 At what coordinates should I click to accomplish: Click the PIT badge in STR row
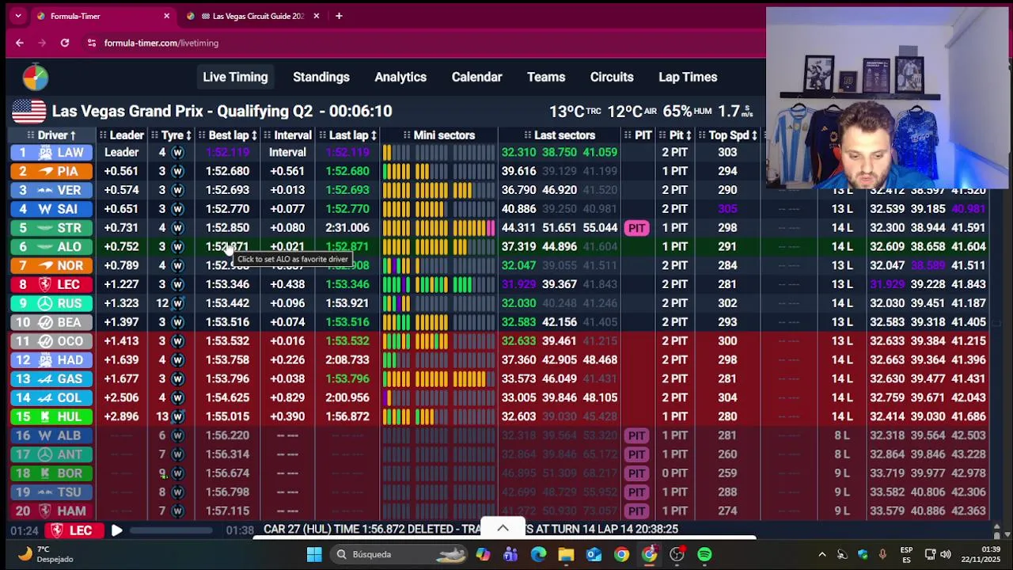coord(636,228)
